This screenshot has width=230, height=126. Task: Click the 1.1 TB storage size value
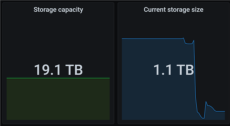pyautogui.click(x=174, y=70)
